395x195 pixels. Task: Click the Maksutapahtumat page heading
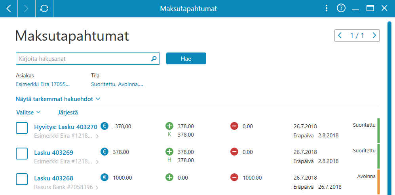pos(72,36)
